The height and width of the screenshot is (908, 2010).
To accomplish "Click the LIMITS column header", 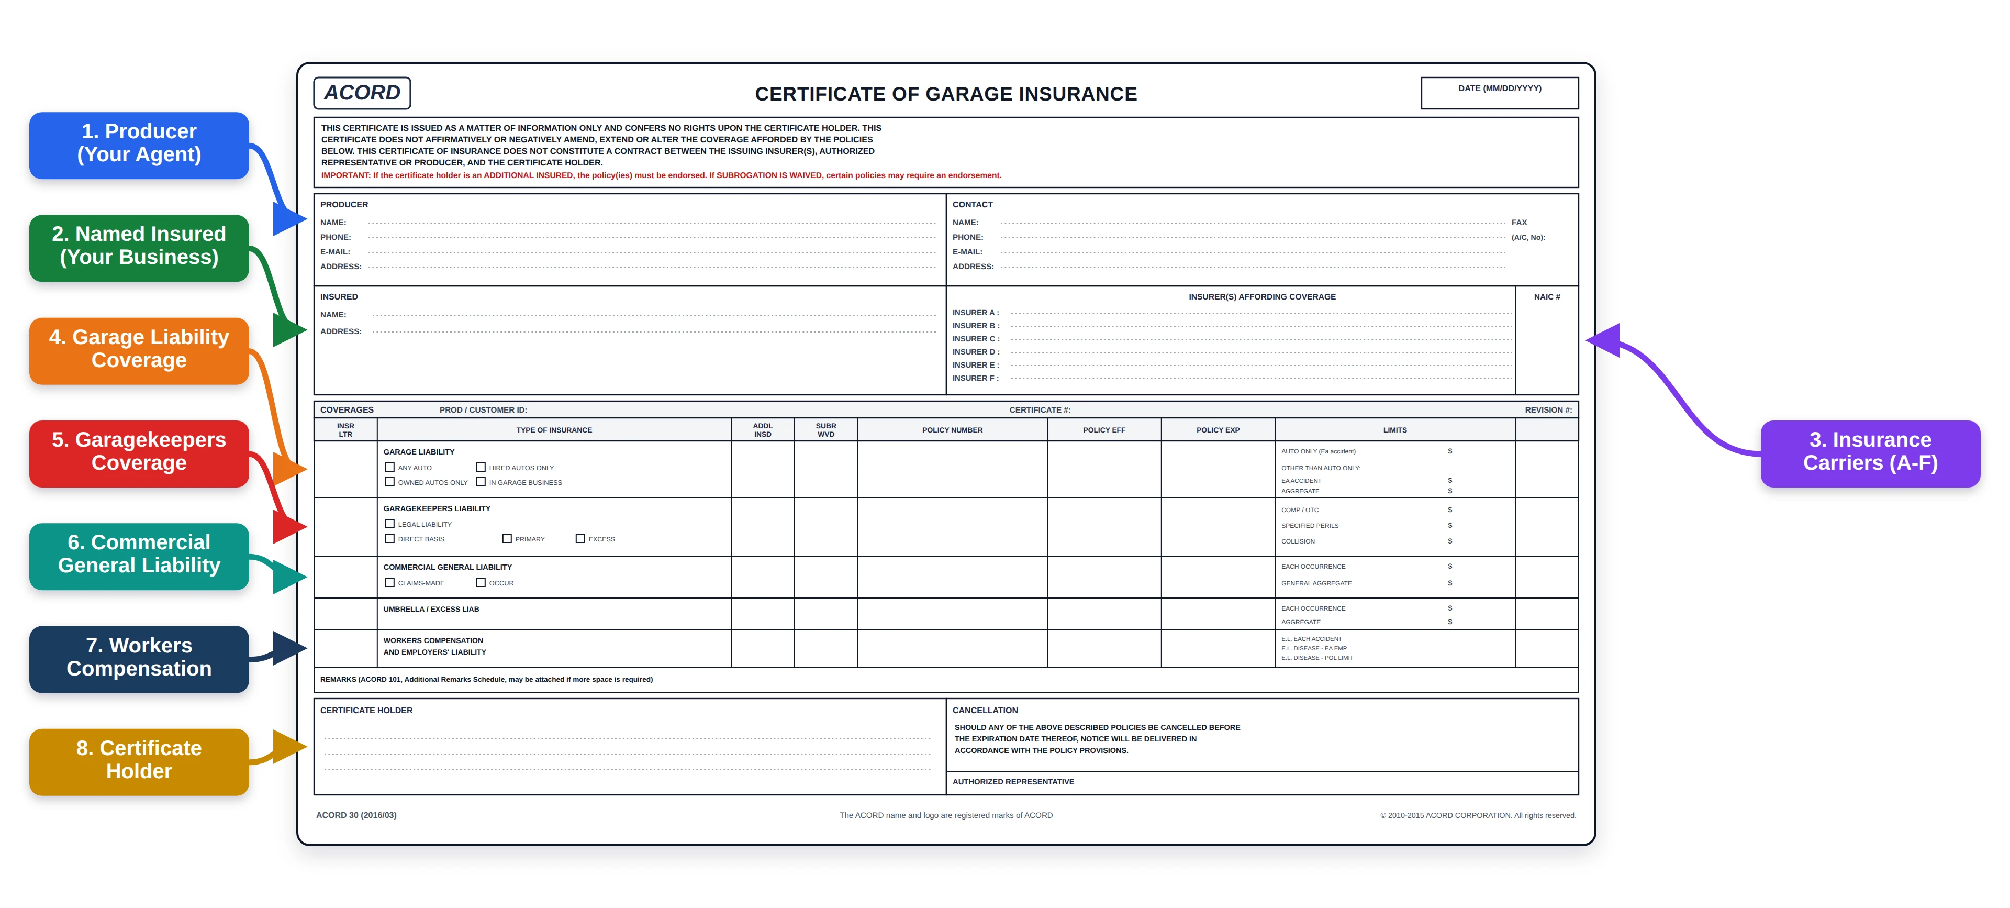I will [x=1395, y=430].
